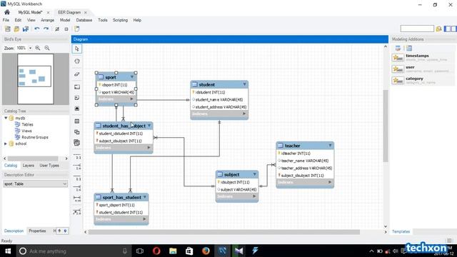
Task: Choose 1:n non-identifying relationship tool
Action: 77,166
